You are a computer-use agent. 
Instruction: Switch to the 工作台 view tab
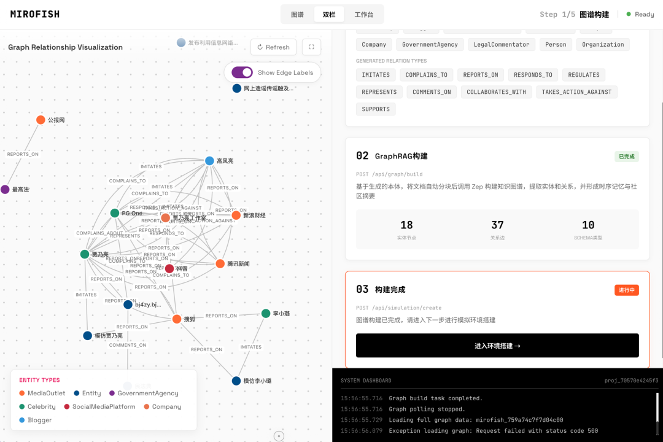point(364,14)
